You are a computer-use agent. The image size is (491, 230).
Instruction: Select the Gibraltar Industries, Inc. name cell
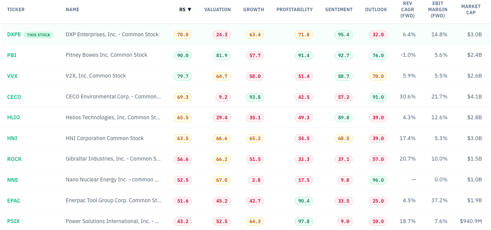point(113,159)
